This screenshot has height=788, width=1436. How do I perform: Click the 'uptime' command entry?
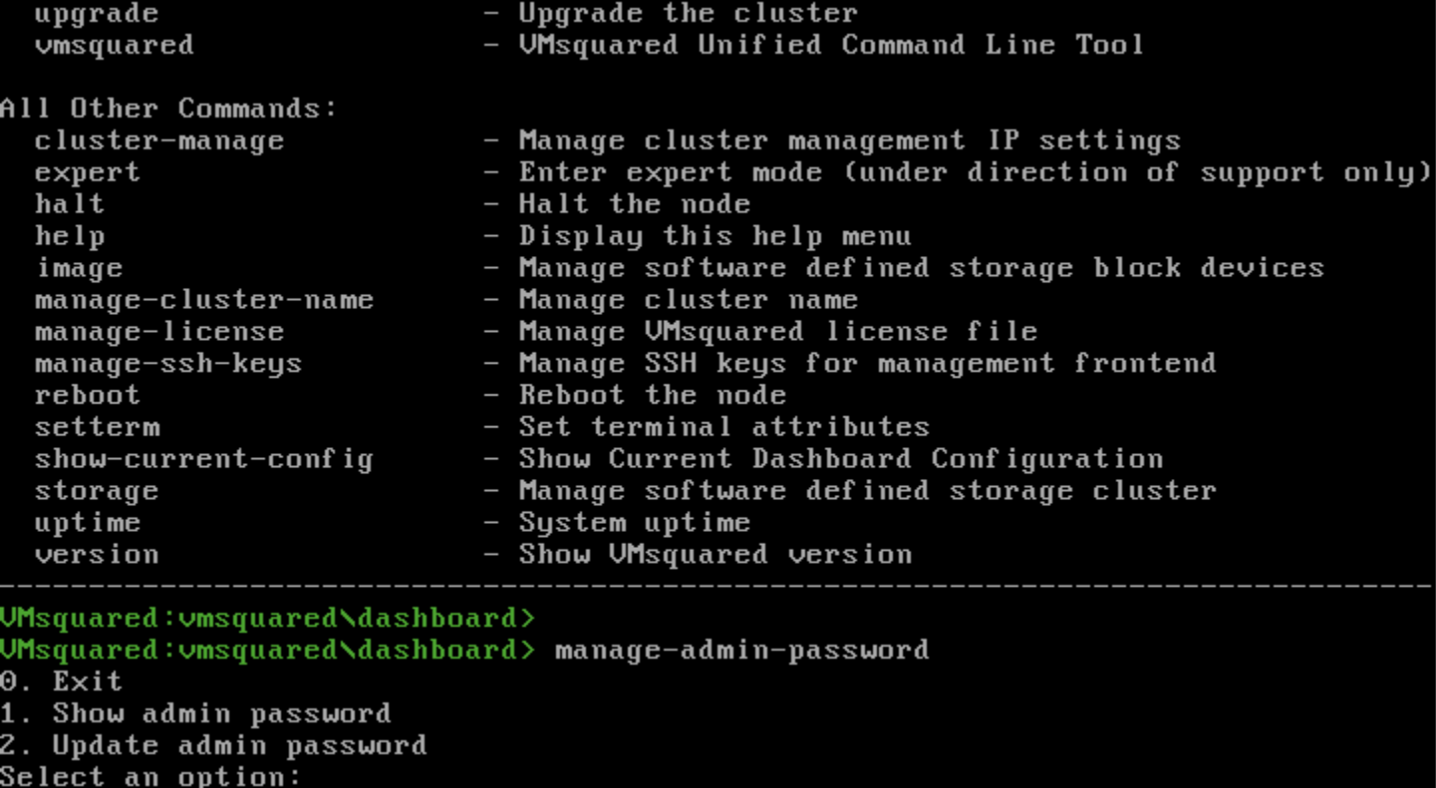point(88,523)
